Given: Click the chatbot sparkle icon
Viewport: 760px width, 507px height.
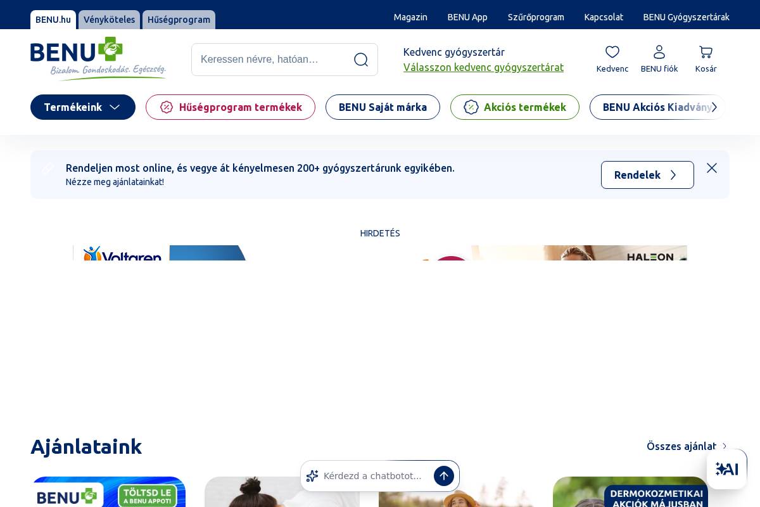Looking at the screenshot, I should coord(312,476).
